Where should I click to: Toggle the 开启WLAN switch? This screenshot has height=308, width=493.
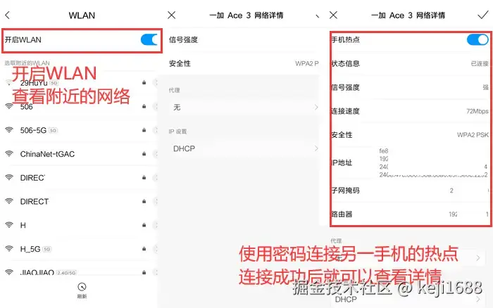point(149,39)
